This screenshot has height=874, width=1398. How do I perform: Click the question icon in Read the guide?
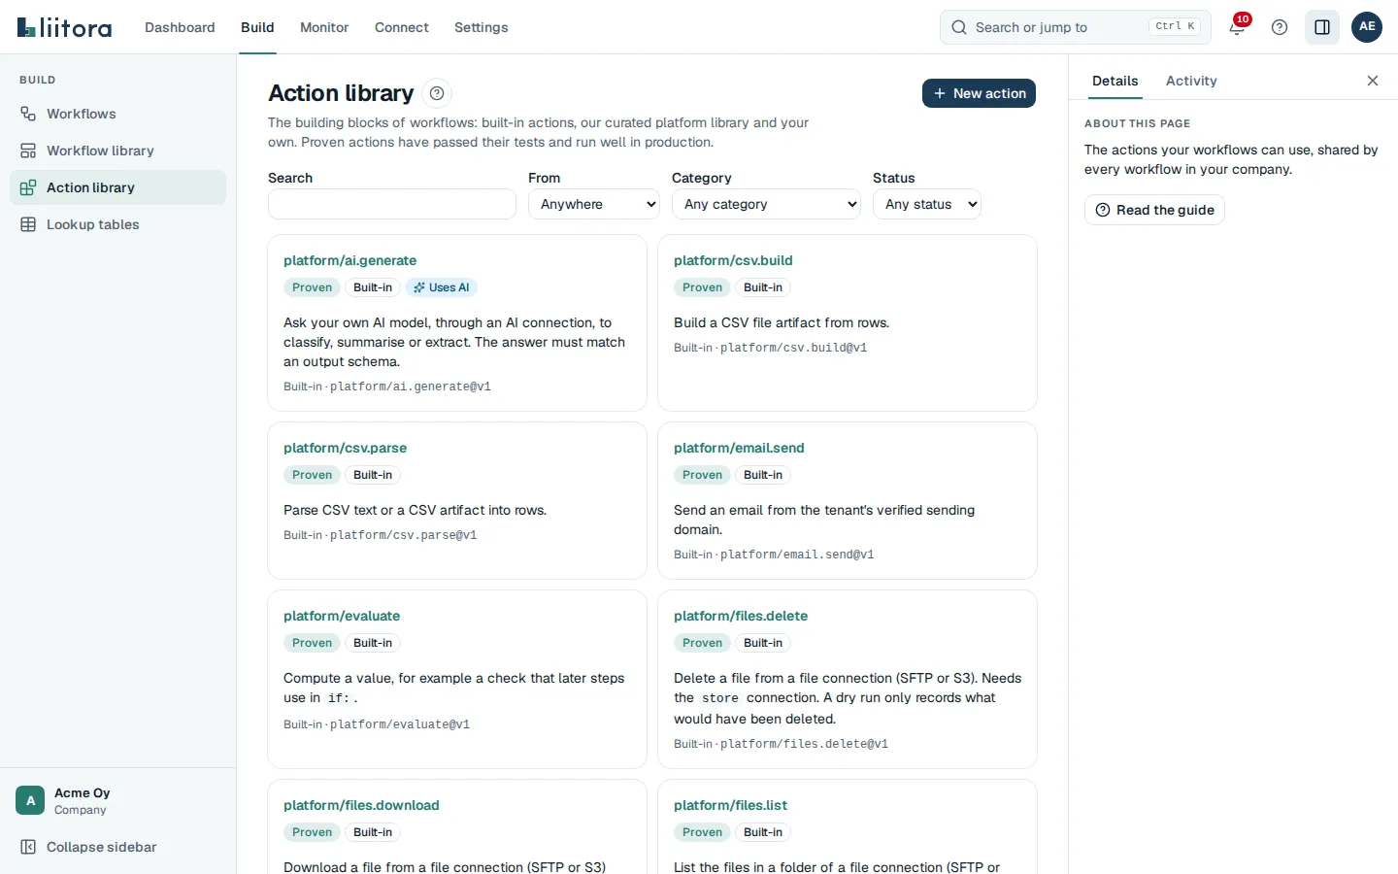point(1103,210)
